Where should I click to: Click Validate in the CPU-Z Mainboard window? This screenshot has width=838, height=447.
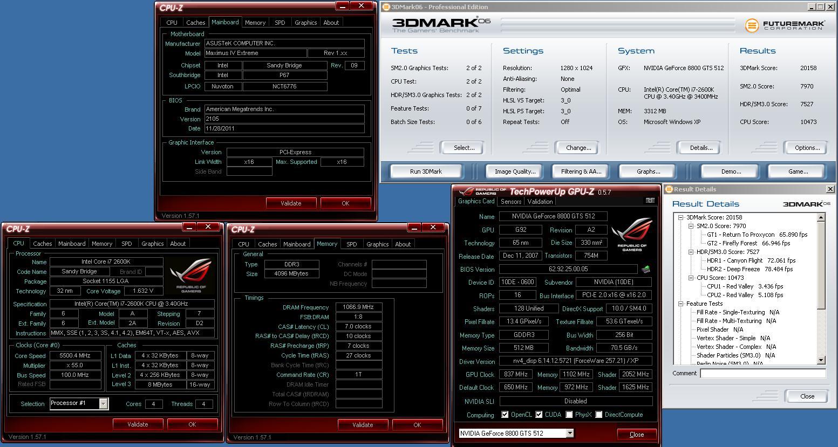tap(291, 203)
